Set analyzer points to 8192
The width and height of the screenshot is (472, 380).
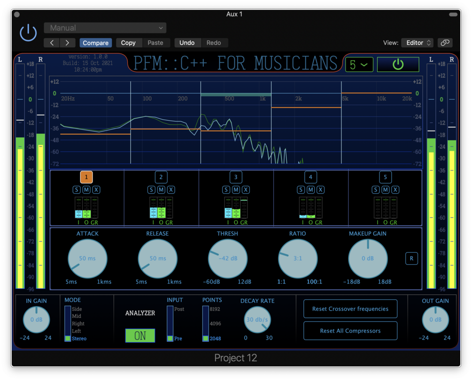[215, 309]
